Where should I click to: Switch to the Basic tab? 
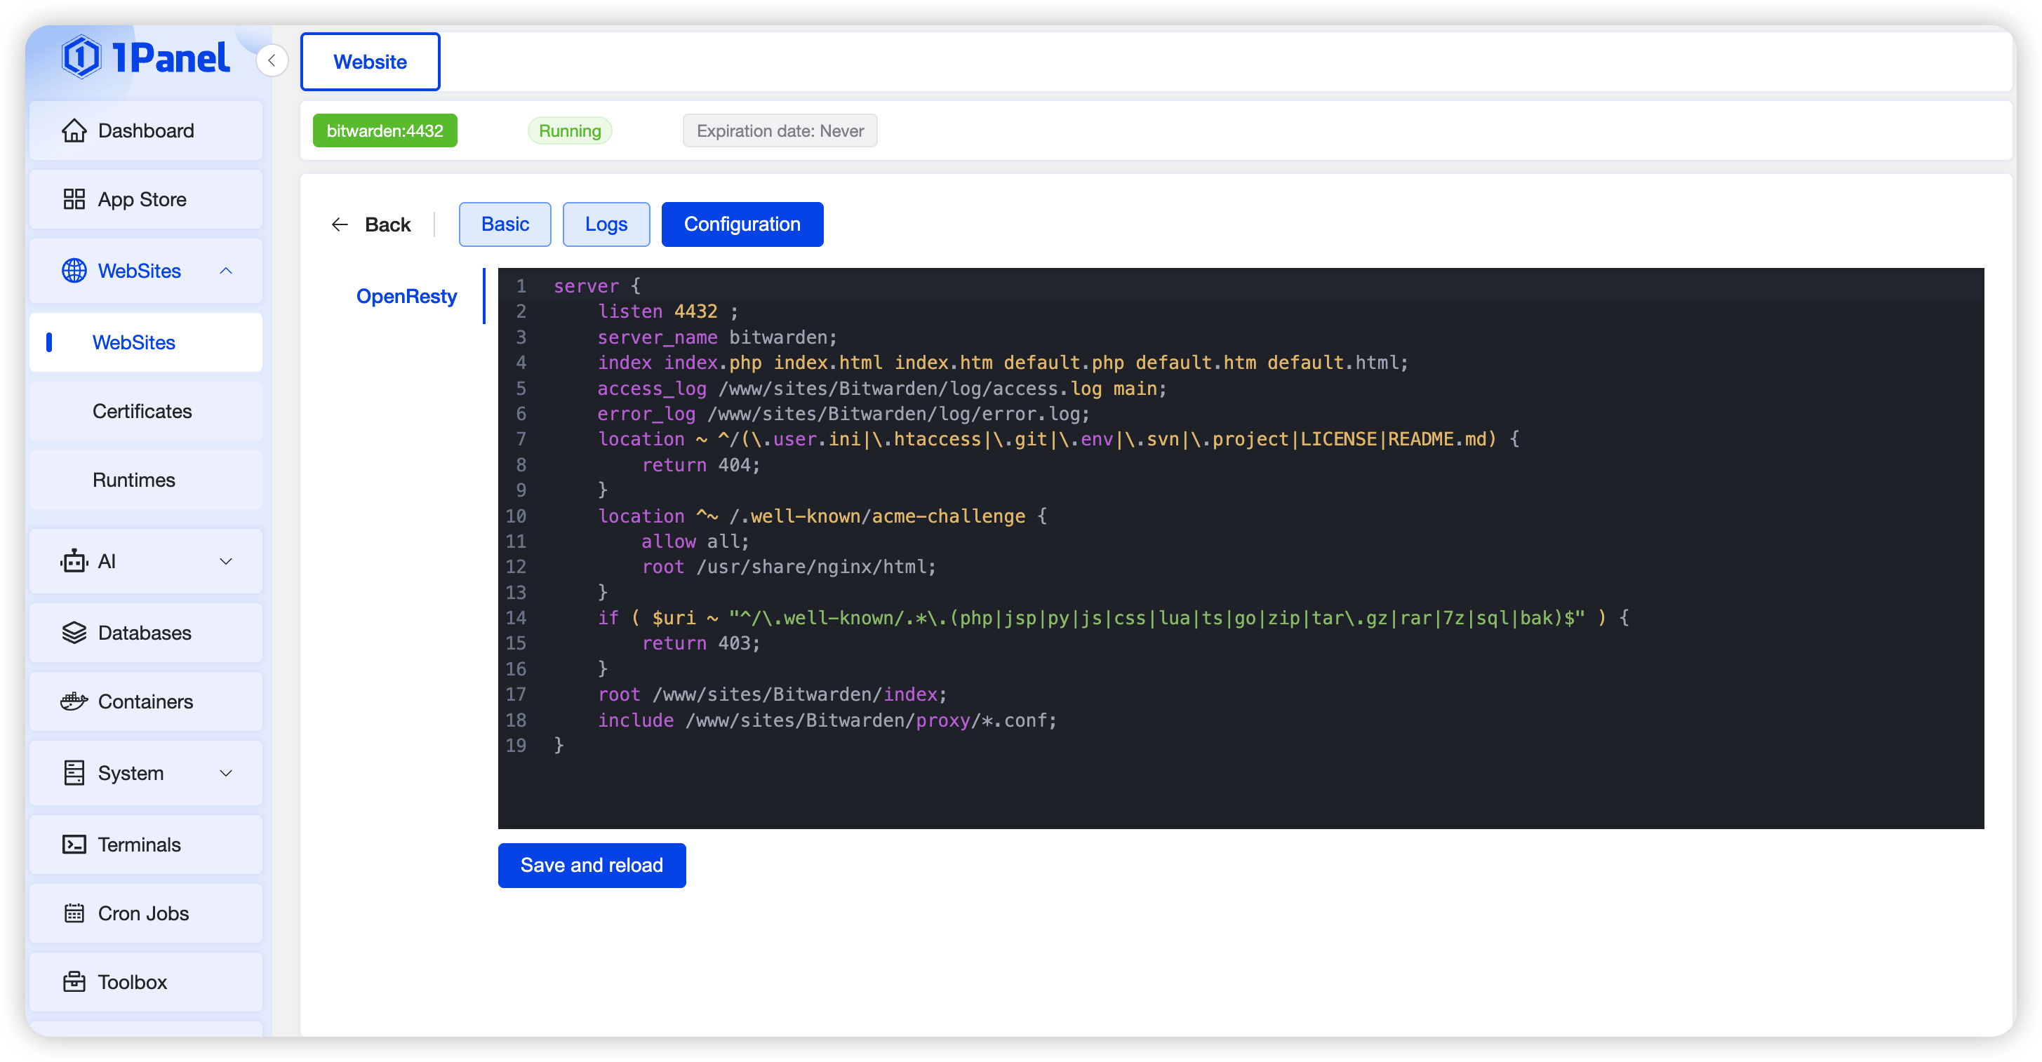[x=505, y=224]
